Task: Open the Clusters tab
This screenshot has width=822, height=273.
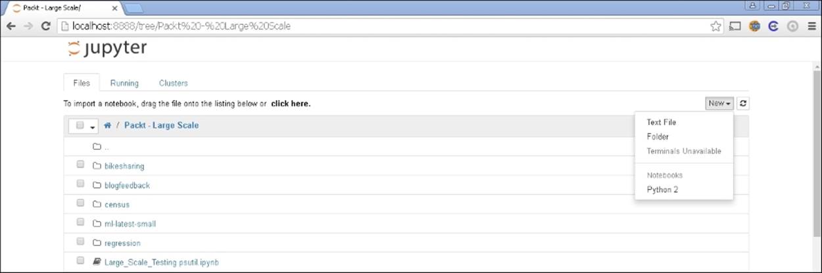Action: click(173, 83)
